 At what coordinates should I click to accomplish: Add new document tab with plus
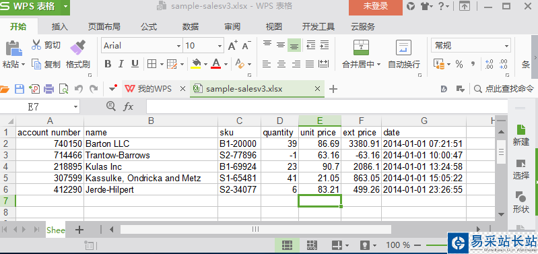click(x=333, y=89)
